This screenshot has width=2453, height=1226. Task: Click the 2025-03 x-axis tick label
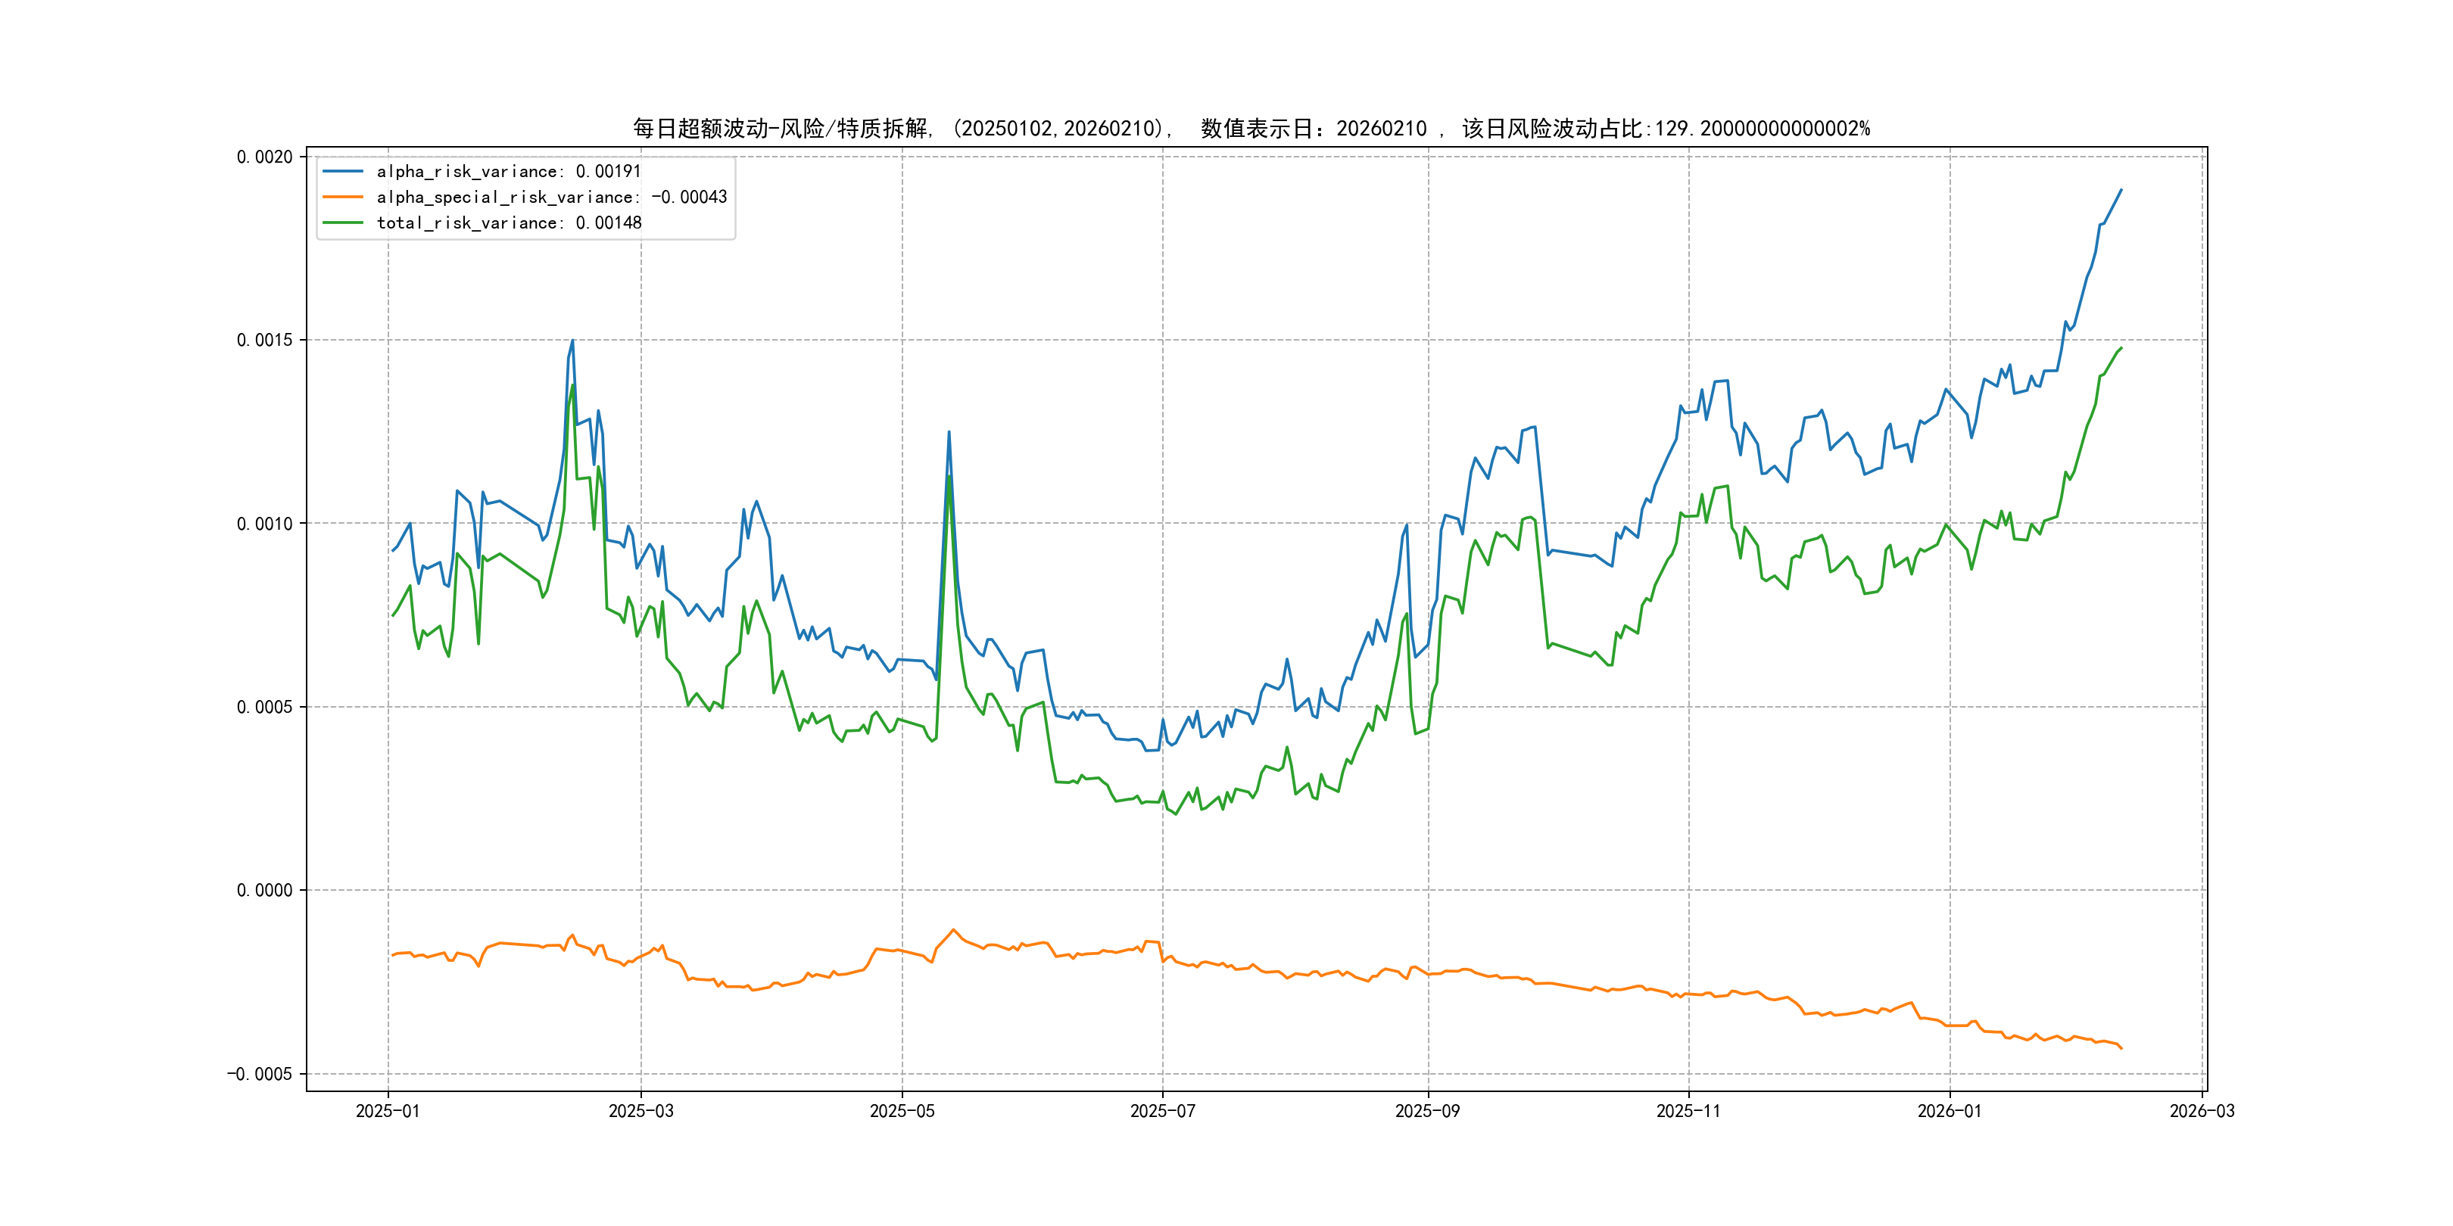click(x=641, y=1111)
